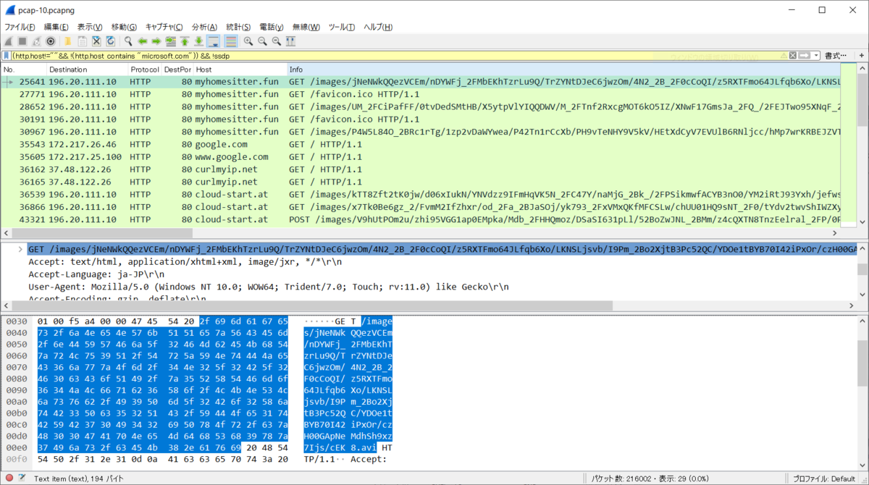
Task: Select packet 35605 www.google.com row
Action: pos(420,156)
